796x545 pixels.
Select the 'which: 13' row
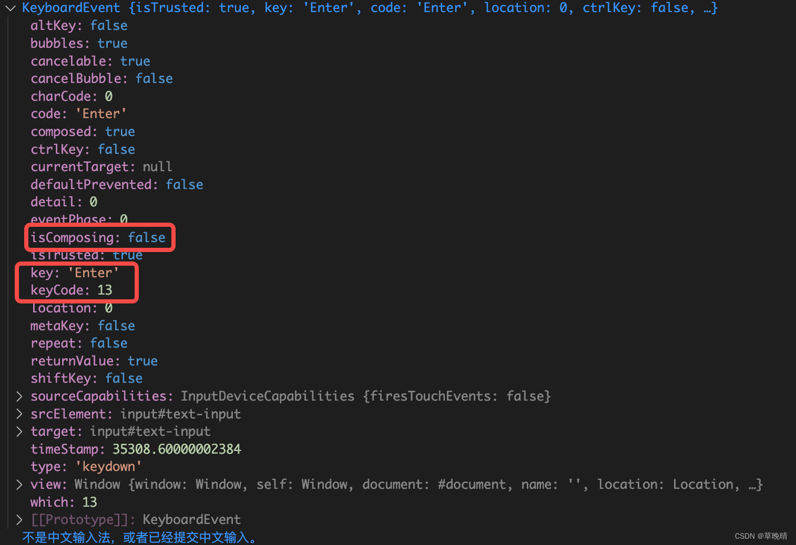pyautogui.click(x=64, y=502)
